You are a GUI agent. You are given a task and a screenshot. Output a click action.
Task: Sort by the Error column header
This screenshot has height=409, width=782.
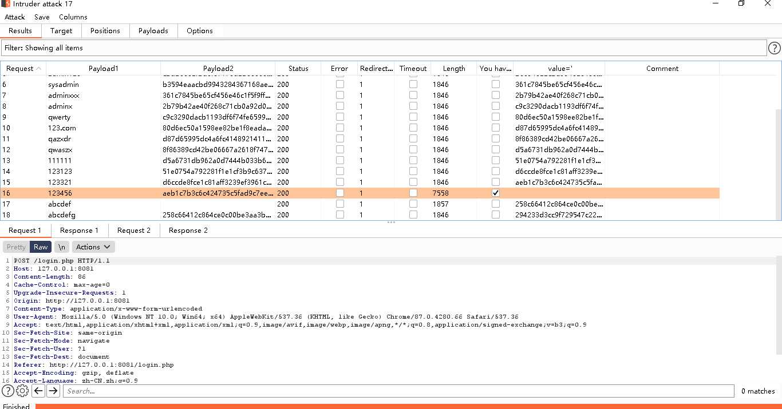(339, 68)
